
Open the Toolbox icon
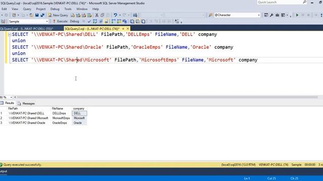(277, 15)
